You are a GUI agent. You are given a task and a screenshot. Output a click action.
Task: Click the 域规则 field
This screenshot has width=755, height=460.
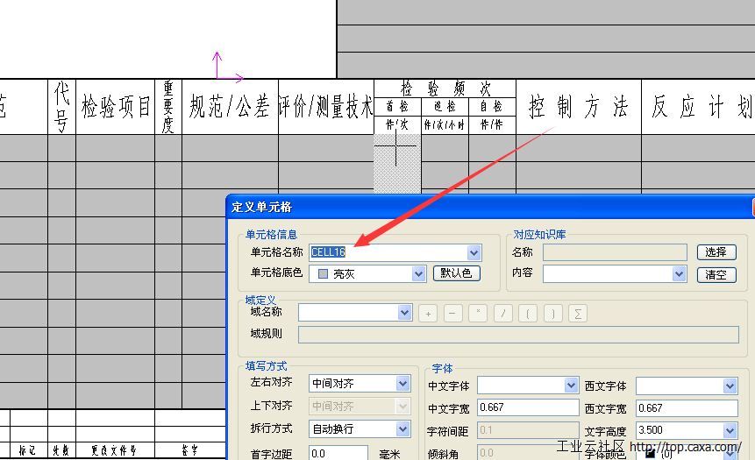click(518, 335)
